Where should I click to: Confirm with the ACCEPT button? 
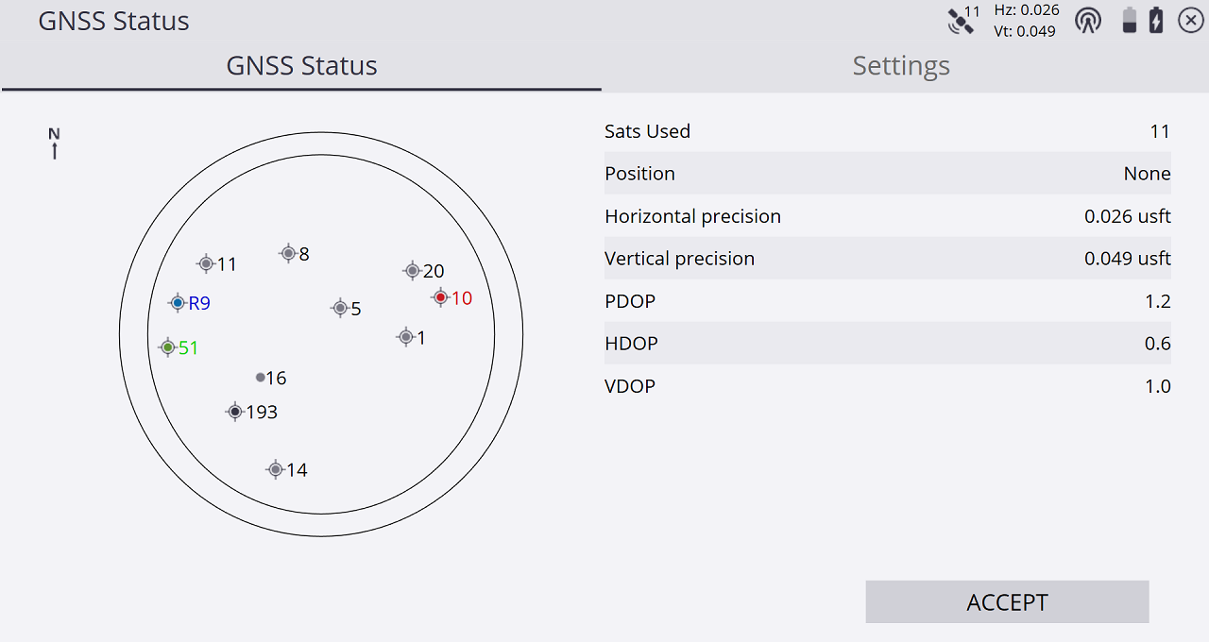pyautogui.click(x=1007, y=601)
